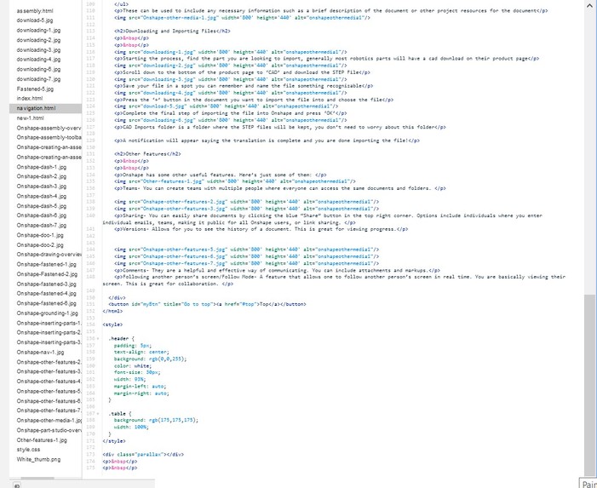Open Onshape-other-media-1 file
597x488 pixels.
[49, 420]
